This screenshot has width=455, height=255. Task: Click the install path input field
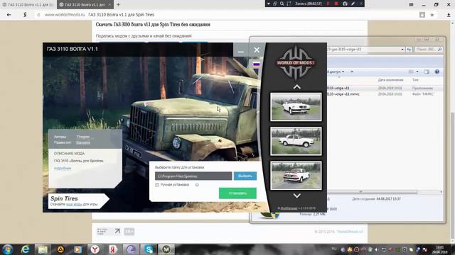pos(193,176)
